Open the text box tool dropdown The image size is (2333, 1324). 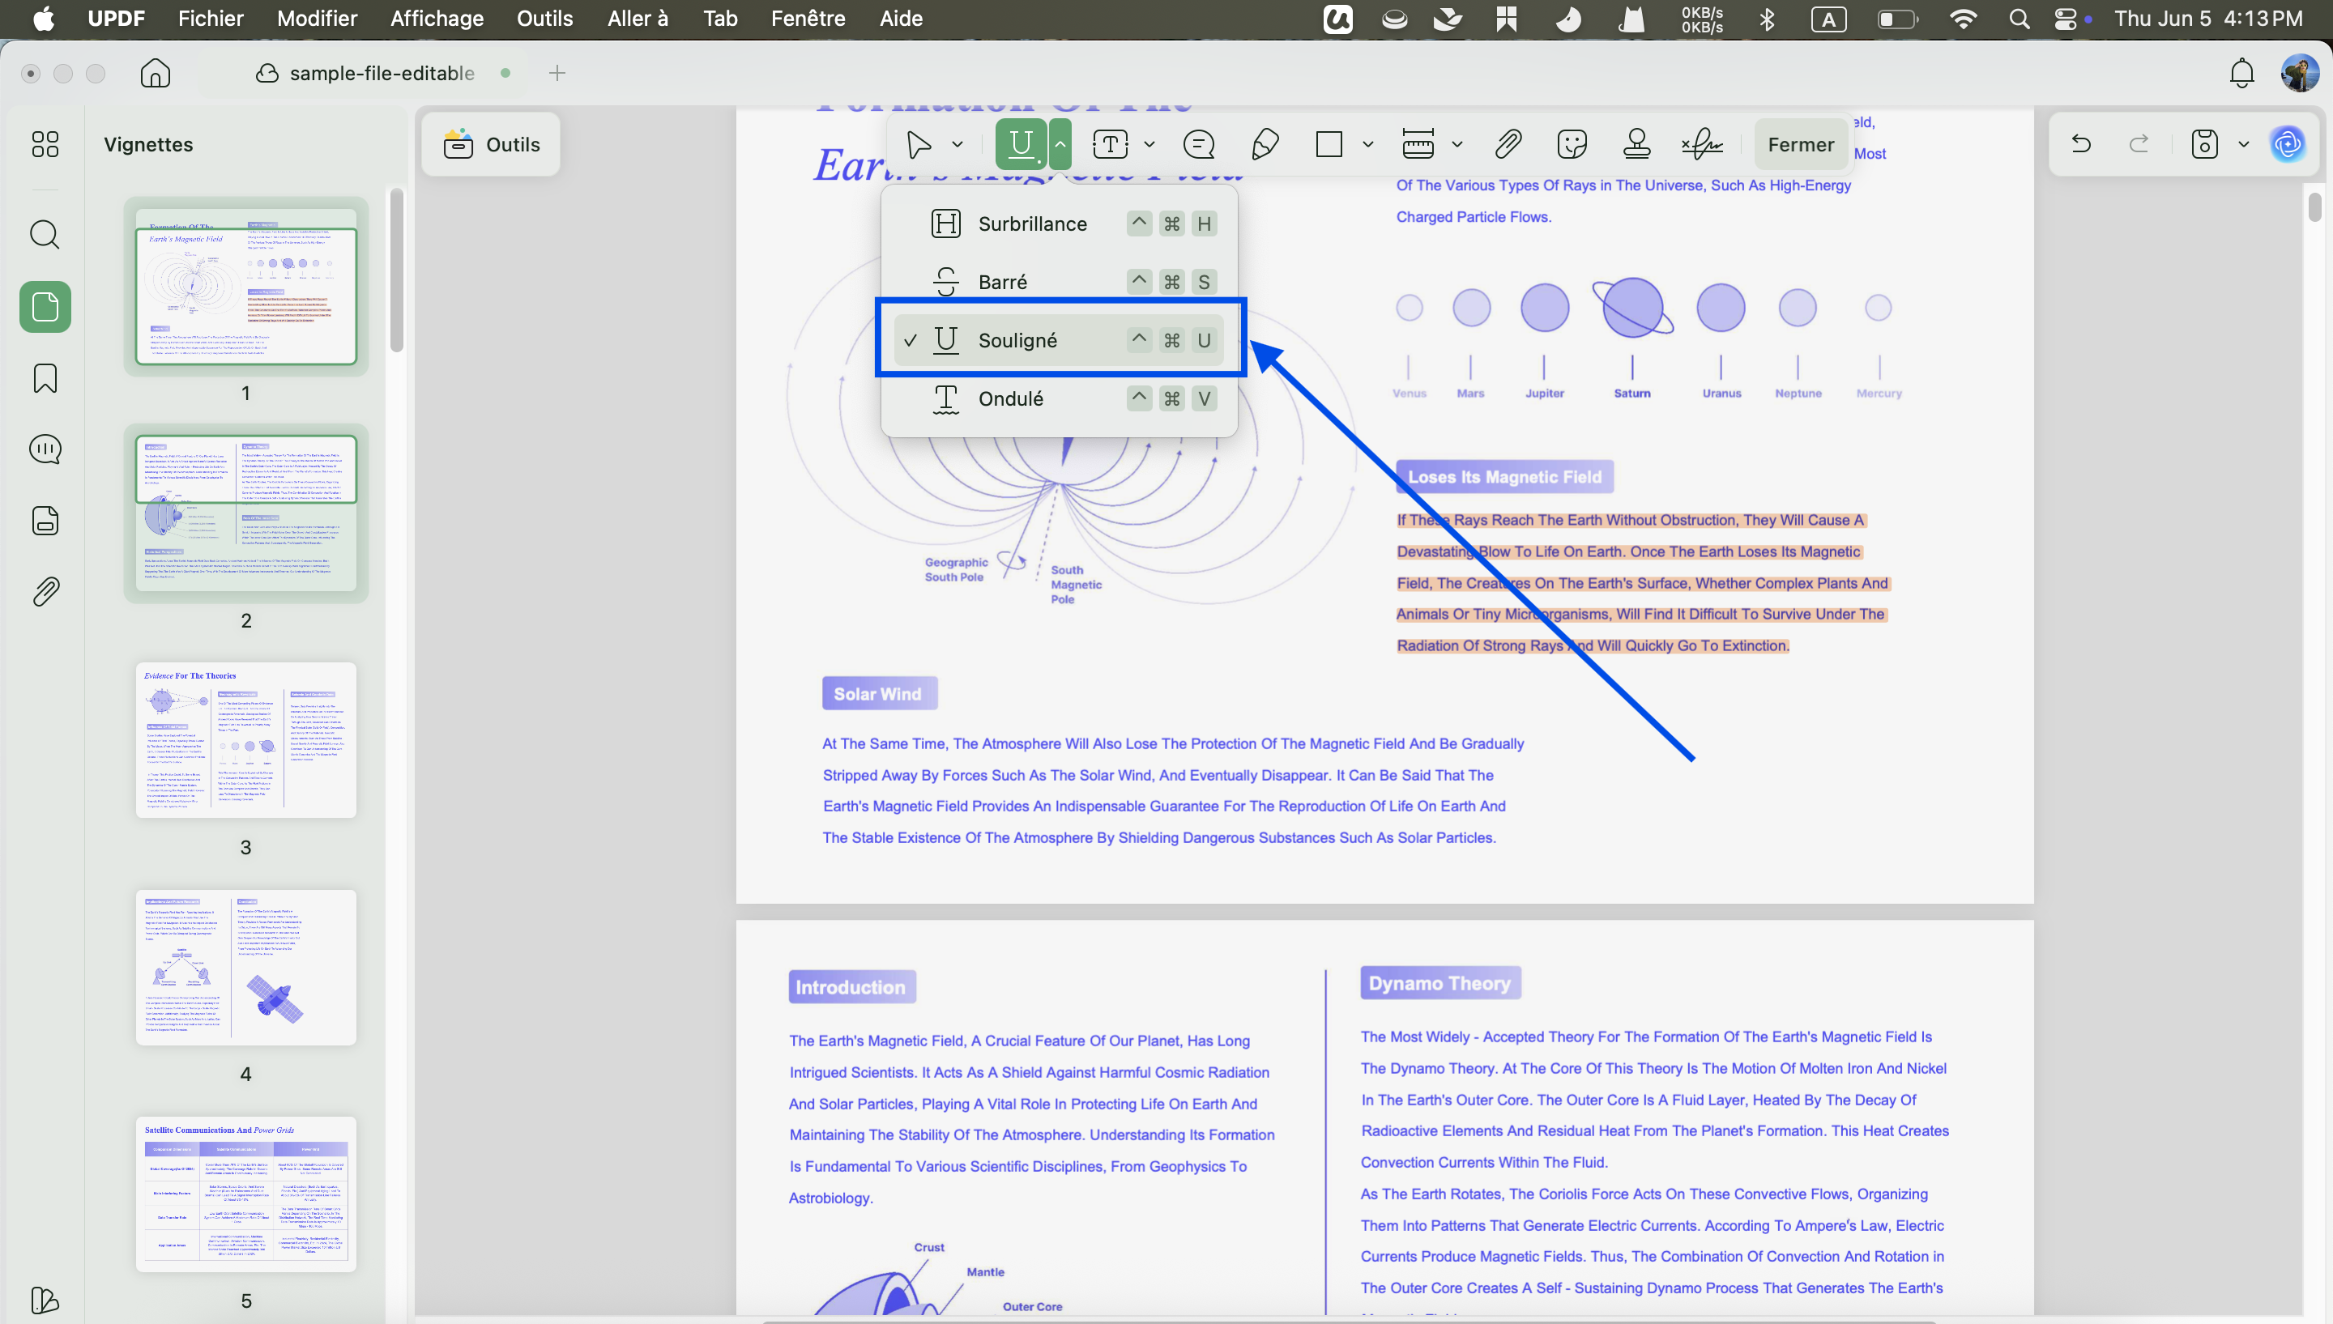click(1149, 143)
